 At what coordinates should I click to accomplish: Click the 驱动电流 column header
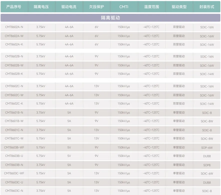pos(69,7)
